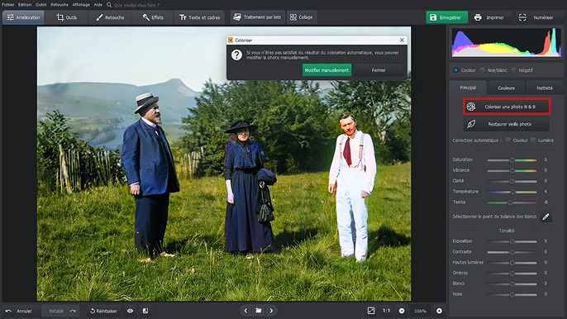Image resolution: width=567 pixels, height=319 pixels.
Task: Open the Fichier menu
Action: [x=8, y=5]
